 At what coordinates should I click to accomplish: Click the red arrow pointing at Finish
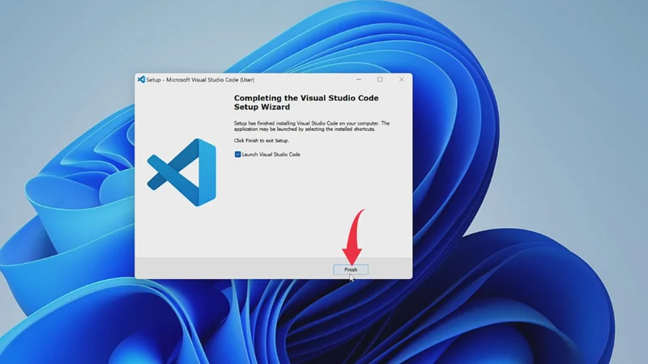(x=356, y=236)
